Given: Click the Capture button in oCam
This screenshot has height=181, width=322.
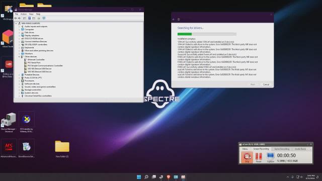Looking at the screenshot, I should 271,157.
